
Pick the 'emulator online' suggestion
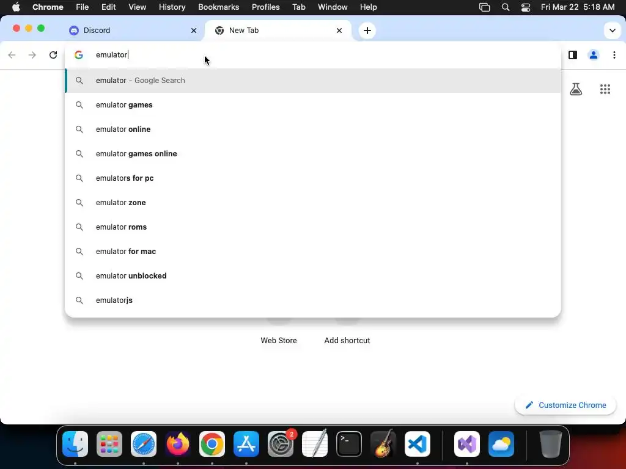pos(313,129)
